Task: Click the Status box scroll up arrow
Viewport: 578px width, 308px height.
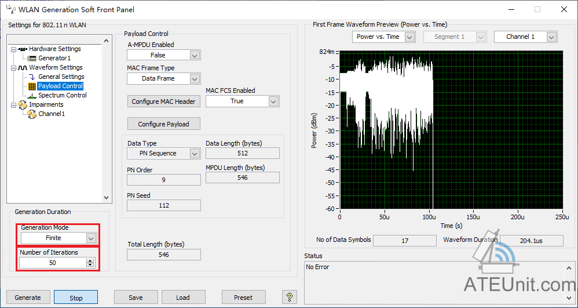Action: point(569,267)
